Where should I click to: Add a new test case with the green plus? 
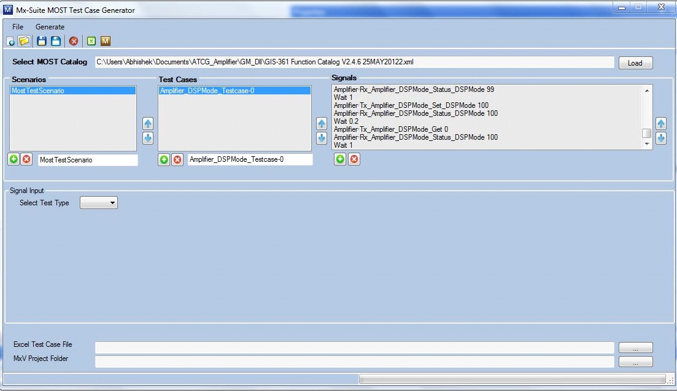click(x=164, y=160)
